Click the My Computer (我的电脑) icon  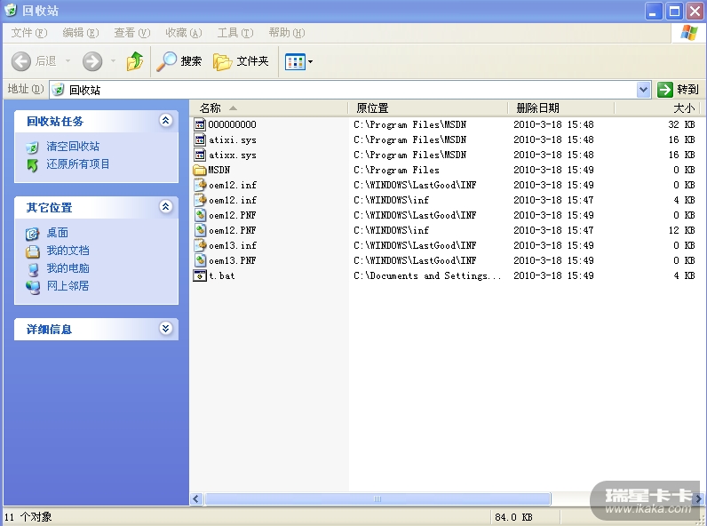click(x=33, y=269)
